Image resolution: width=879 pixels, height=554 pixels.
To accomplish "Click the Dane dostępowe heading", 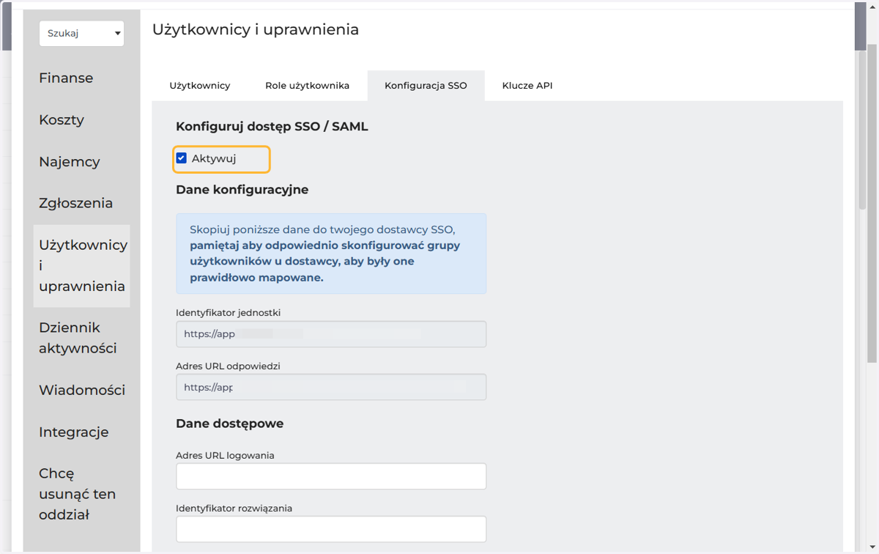I will tap(230, 424).
